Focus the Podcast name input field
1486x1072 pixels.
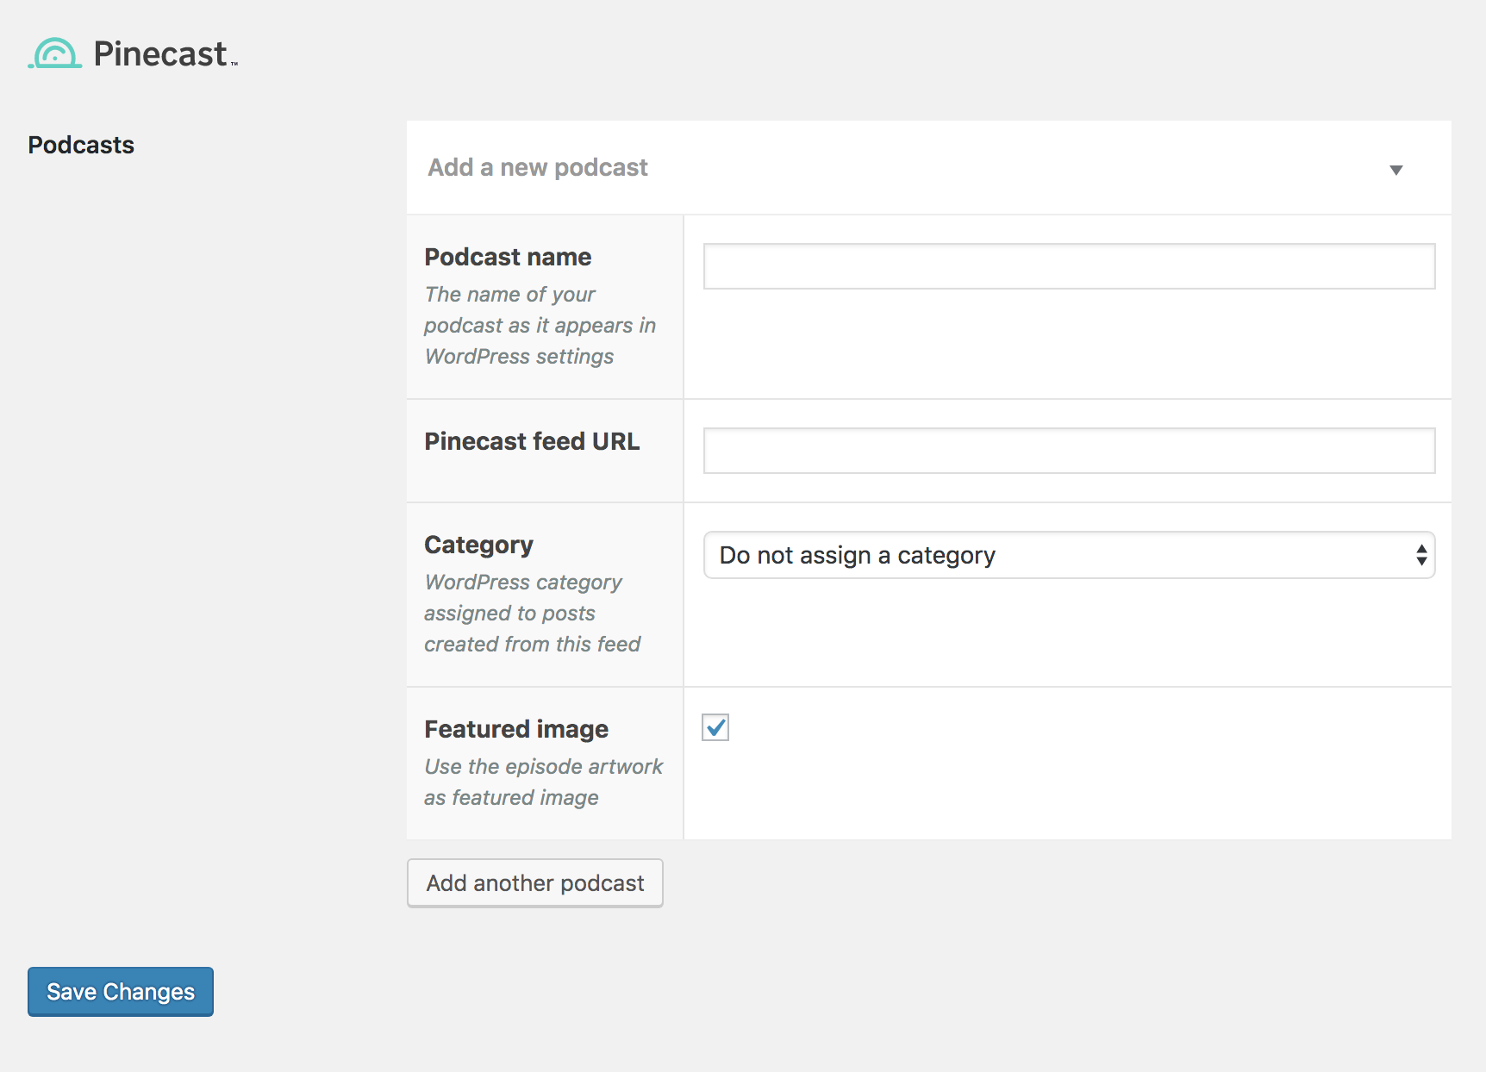pos(1069,266)
